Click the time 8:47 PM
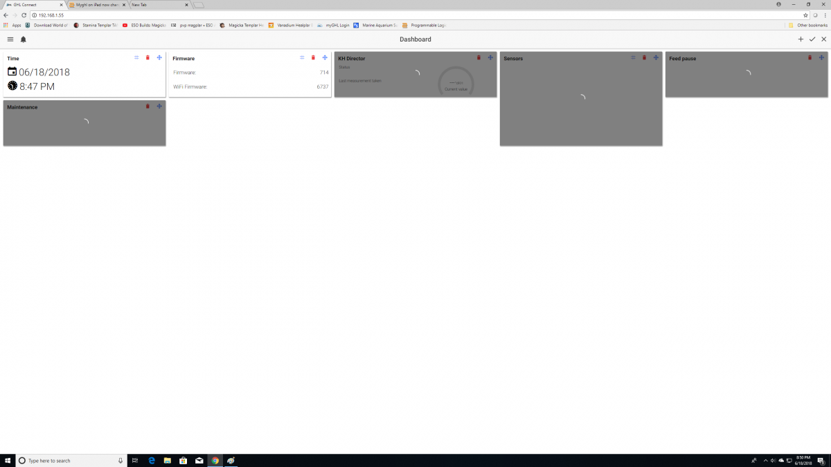This screenshot has height=467, width=831. pos(37,86)
